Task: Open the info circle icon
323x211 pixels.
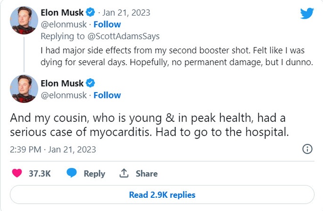Action: click(x=307, y=149)
